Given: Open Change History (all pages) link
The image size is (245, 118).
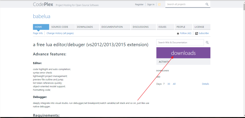Looking at the screenshot, I should point(60,33).
